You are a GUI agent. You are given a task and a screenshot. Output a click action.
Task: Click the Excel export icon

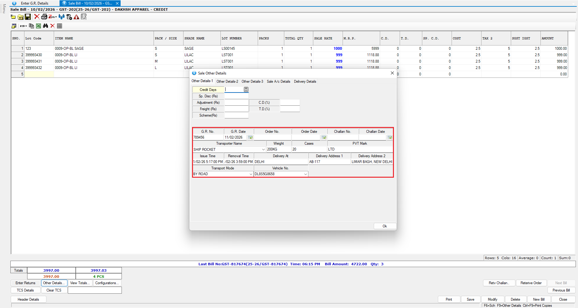[x=38, y=26]
